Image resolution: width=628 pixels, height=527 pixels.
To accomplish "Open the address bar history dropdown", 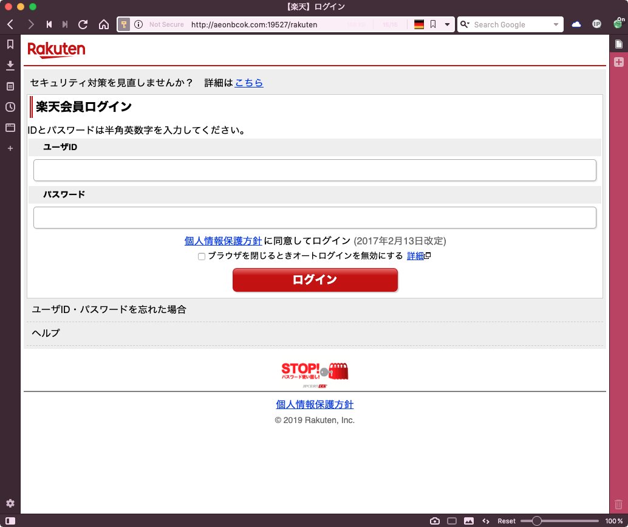I will (447, 24).
